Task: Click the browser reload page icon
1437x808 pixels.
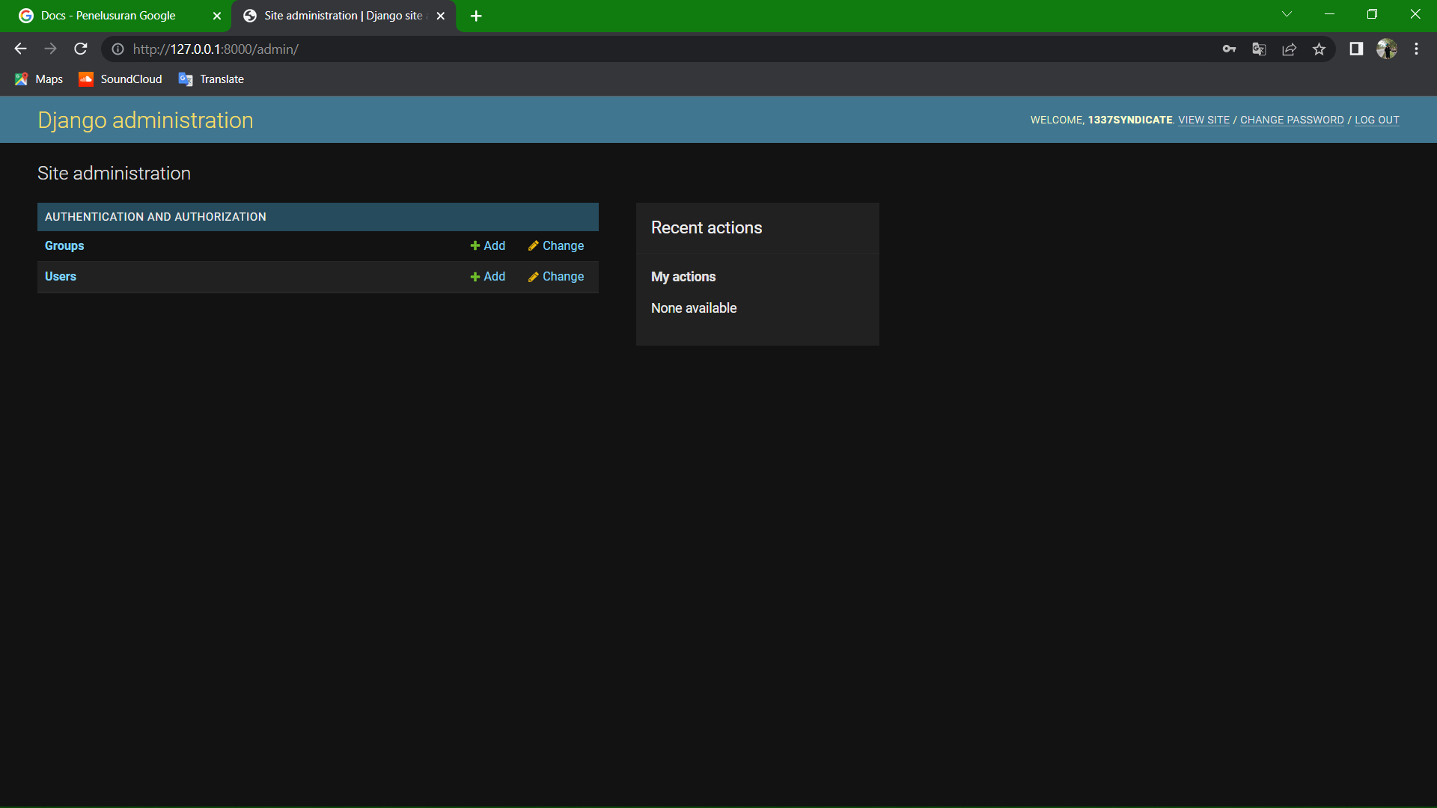Action: [81, 49]
